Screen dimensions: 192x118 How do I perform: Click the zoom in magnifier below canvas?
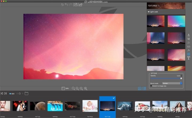77,88
